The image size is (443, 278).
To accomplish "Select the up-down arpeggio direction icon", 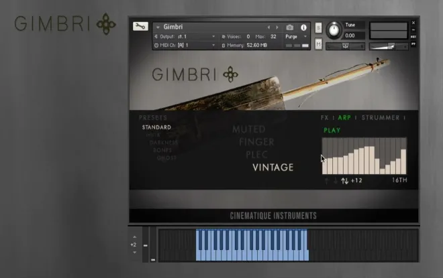I will (x=344, y=181).
